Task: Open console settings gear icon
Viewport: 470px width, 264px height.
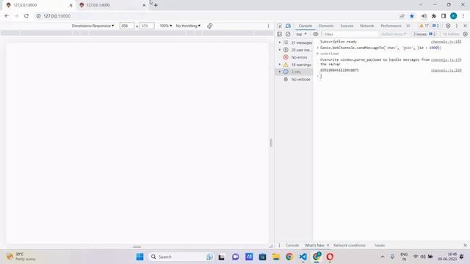Action: pos(465,34)
